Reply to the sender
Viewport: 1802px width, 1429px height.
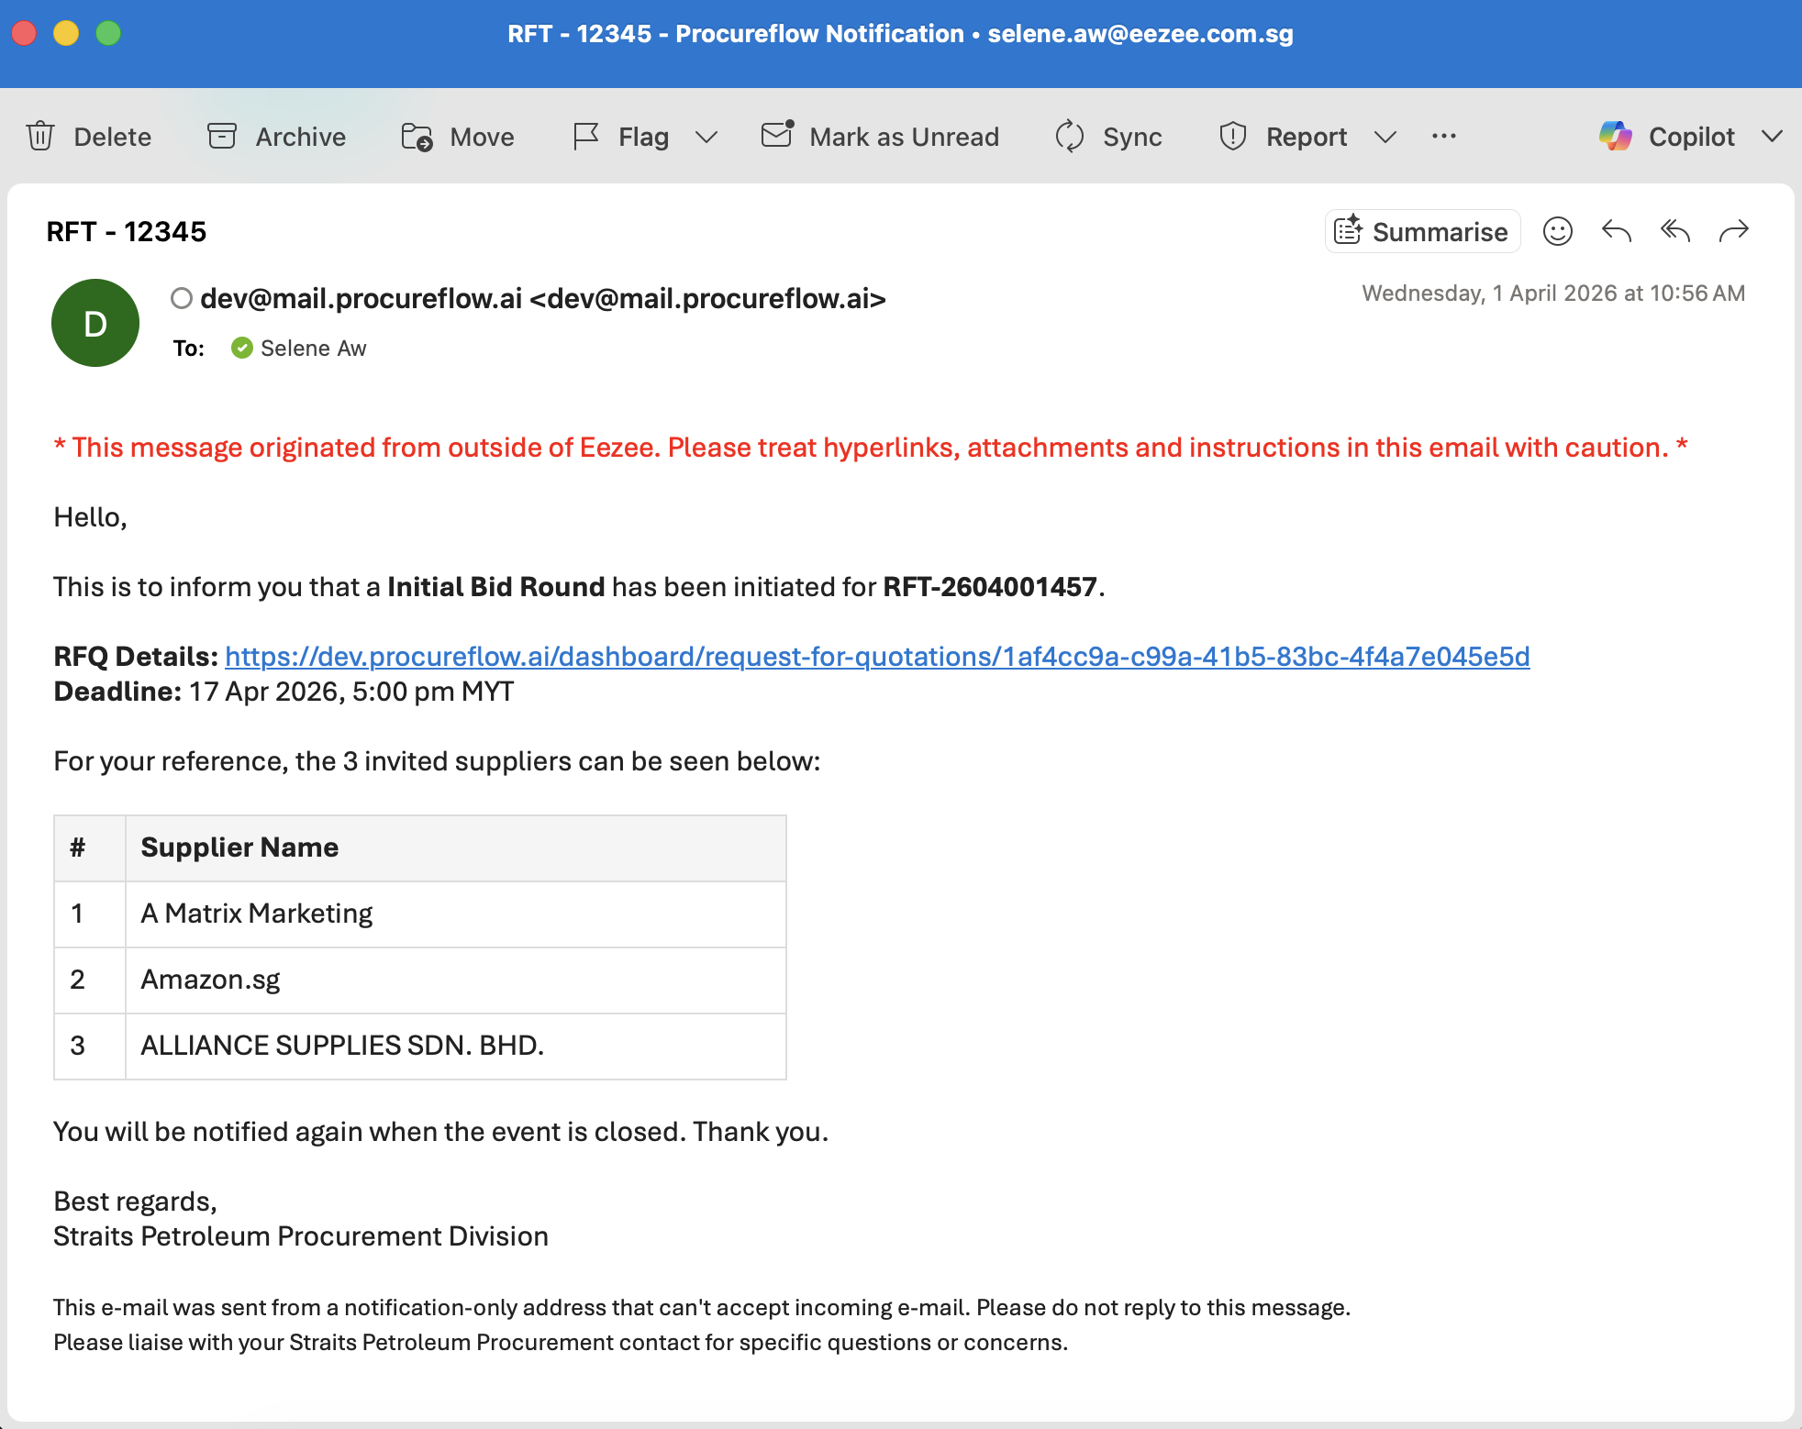pyautogui.click(x=1616, y=231)
